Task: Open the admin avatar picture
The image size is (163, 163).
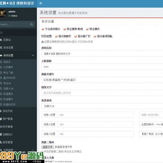Action: (3, 13)
